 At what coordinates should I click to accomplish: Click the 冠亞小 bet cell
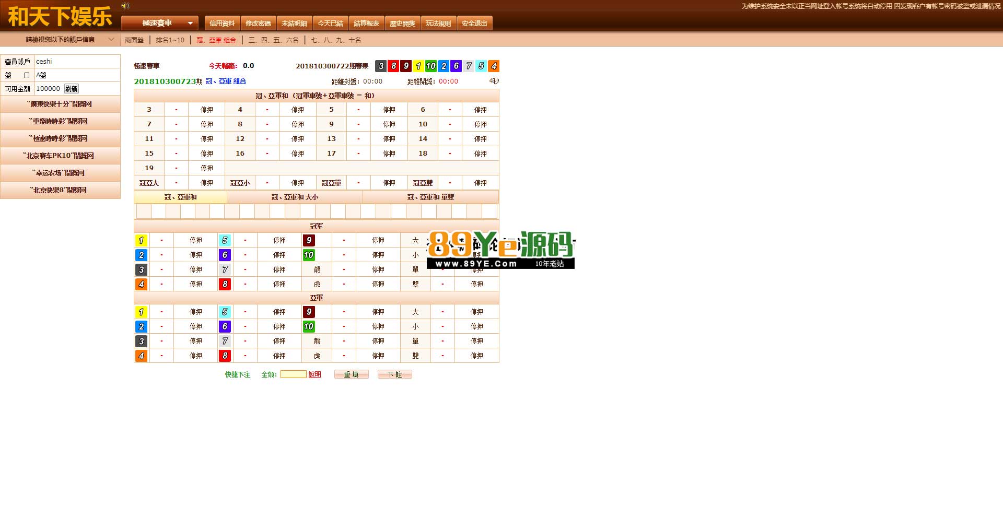coord(240,183)
